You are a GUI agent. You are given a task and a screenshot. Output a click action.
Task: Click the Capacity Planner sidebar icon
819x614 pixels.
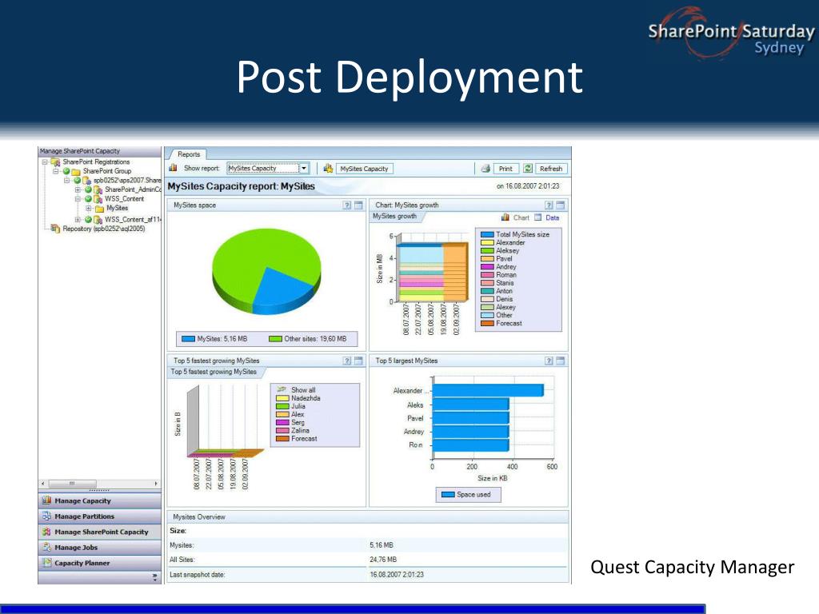coord(46,562)
